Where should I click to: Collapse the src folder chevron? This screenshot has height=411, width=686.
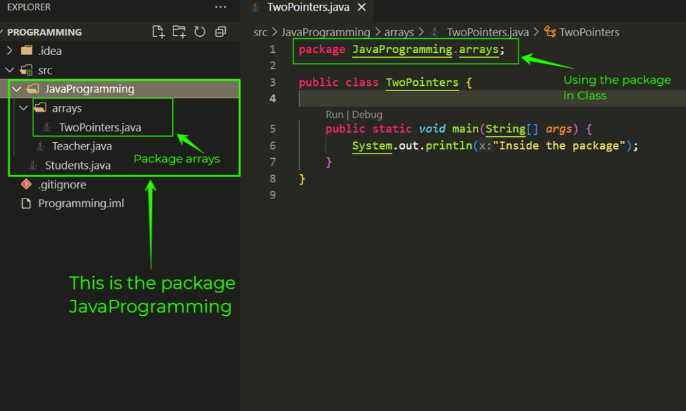click(x=9, y=70)
